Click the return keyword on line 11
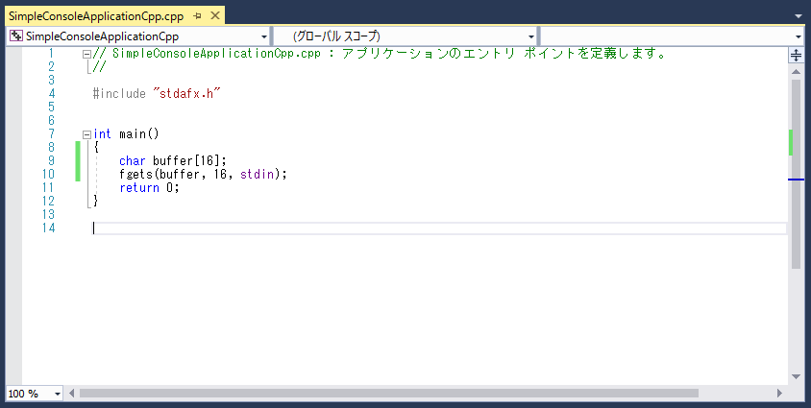This screenshot has width=811, height=408. tap(139, 188)
